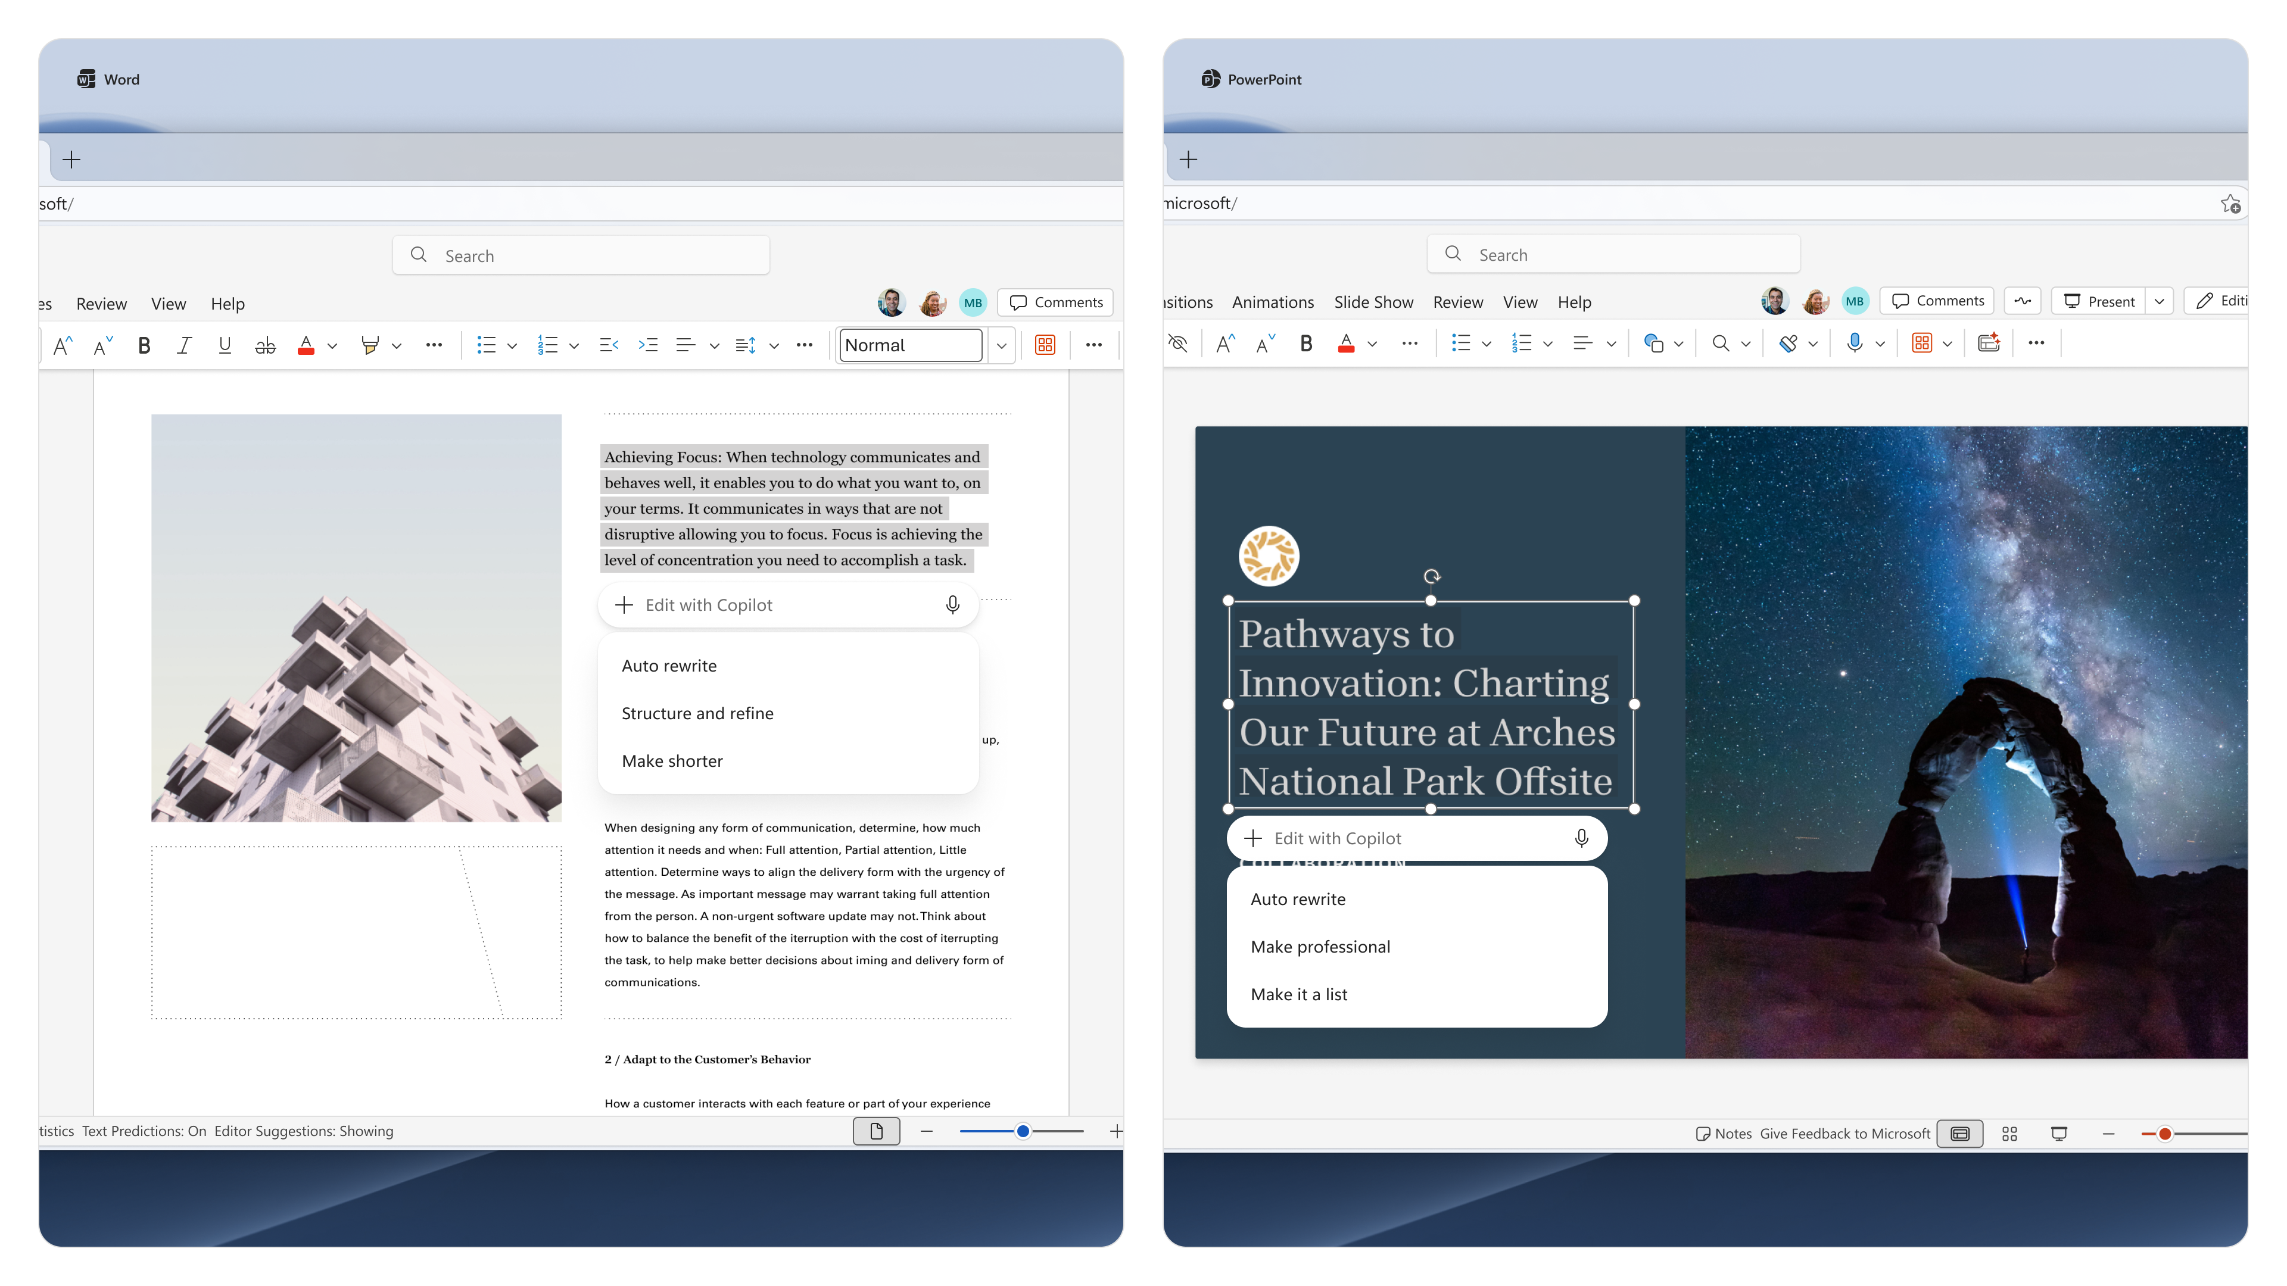Click the Present button in PowerPoint
Viewport: 2287px width, 1286px height.
pyautogui.click(x=2099, y=301)
